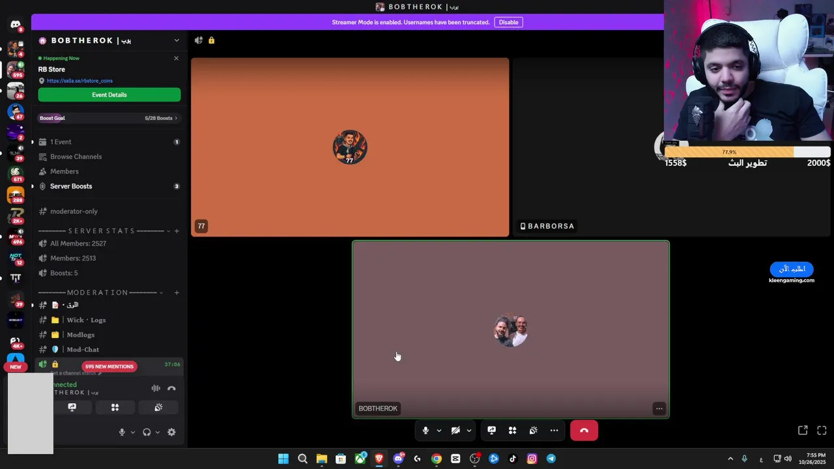Open more options on BOBTHEROK video tile
This screenshot has width=834, height=469.
click(659, 408)
